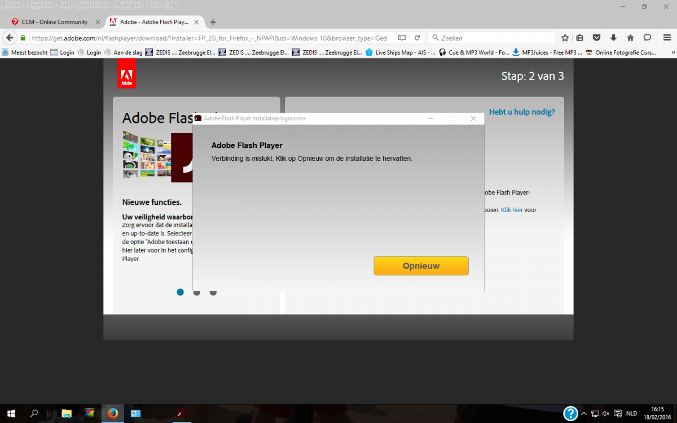Open the blue-window app next to Firefox on the taskbar
This screenshot has width=677, height=423.
click(135, 413)
